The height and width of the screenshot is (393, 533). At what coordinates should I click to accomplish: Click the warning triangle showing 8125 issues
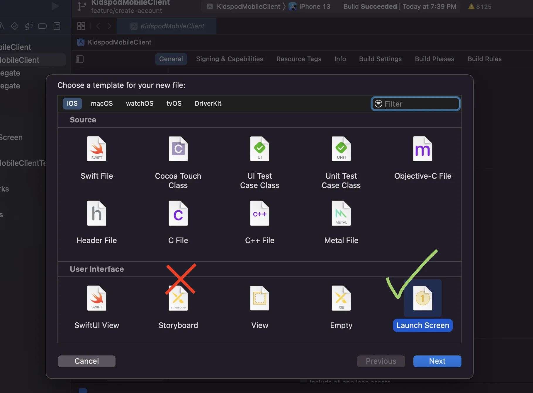click(480, 6)
